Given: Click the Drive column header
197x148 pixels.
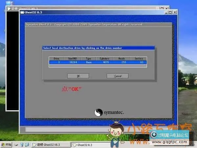Looking at the screenshot, I should pos(56,59).
